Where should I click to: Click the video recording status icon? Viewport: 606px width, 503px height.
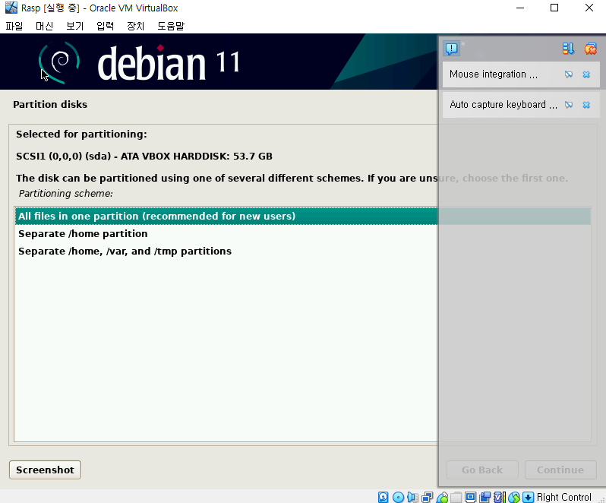point(484,497)
